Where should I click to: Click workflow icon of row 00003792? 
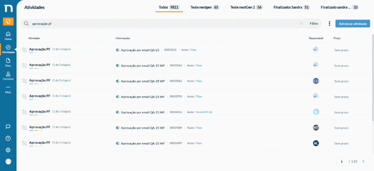[x=24, y=97]
